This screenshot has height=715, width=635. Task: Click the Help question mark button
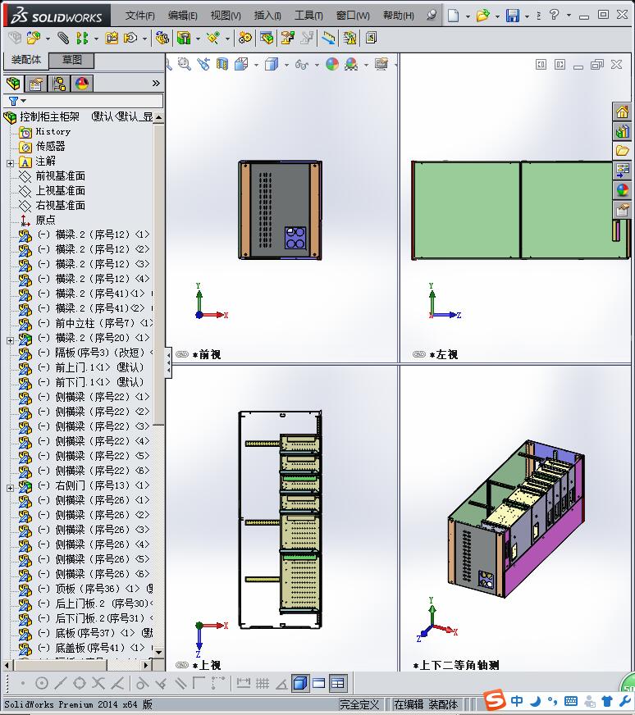coord(554,15)
